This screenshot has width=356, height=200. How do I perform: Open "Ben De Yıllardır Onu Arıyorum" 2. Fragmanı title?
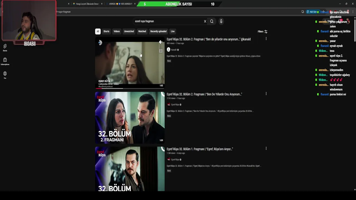[204, 94]
